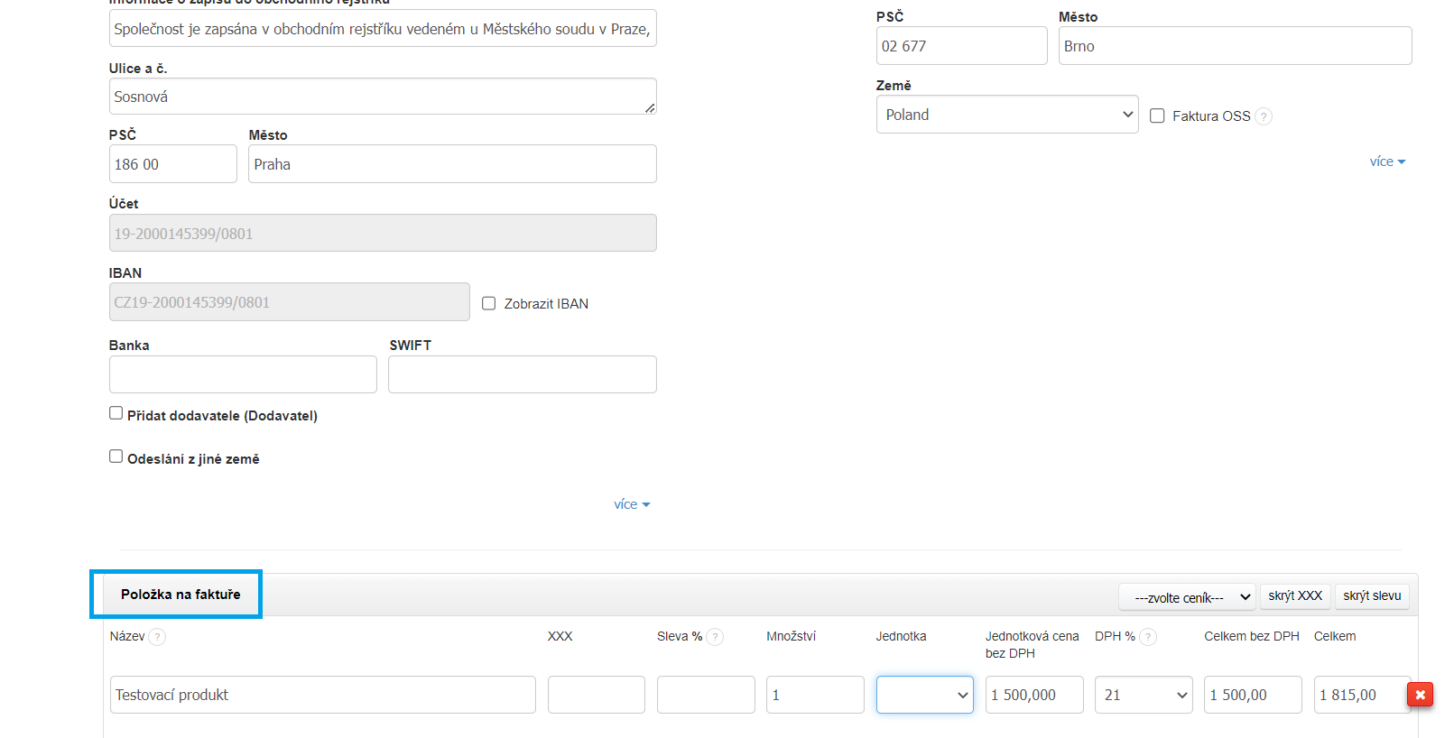The width and height of the screenshot is (1454, 738).
Task: Click the skrýt XXX button
Action: (x=1295, y=595)
